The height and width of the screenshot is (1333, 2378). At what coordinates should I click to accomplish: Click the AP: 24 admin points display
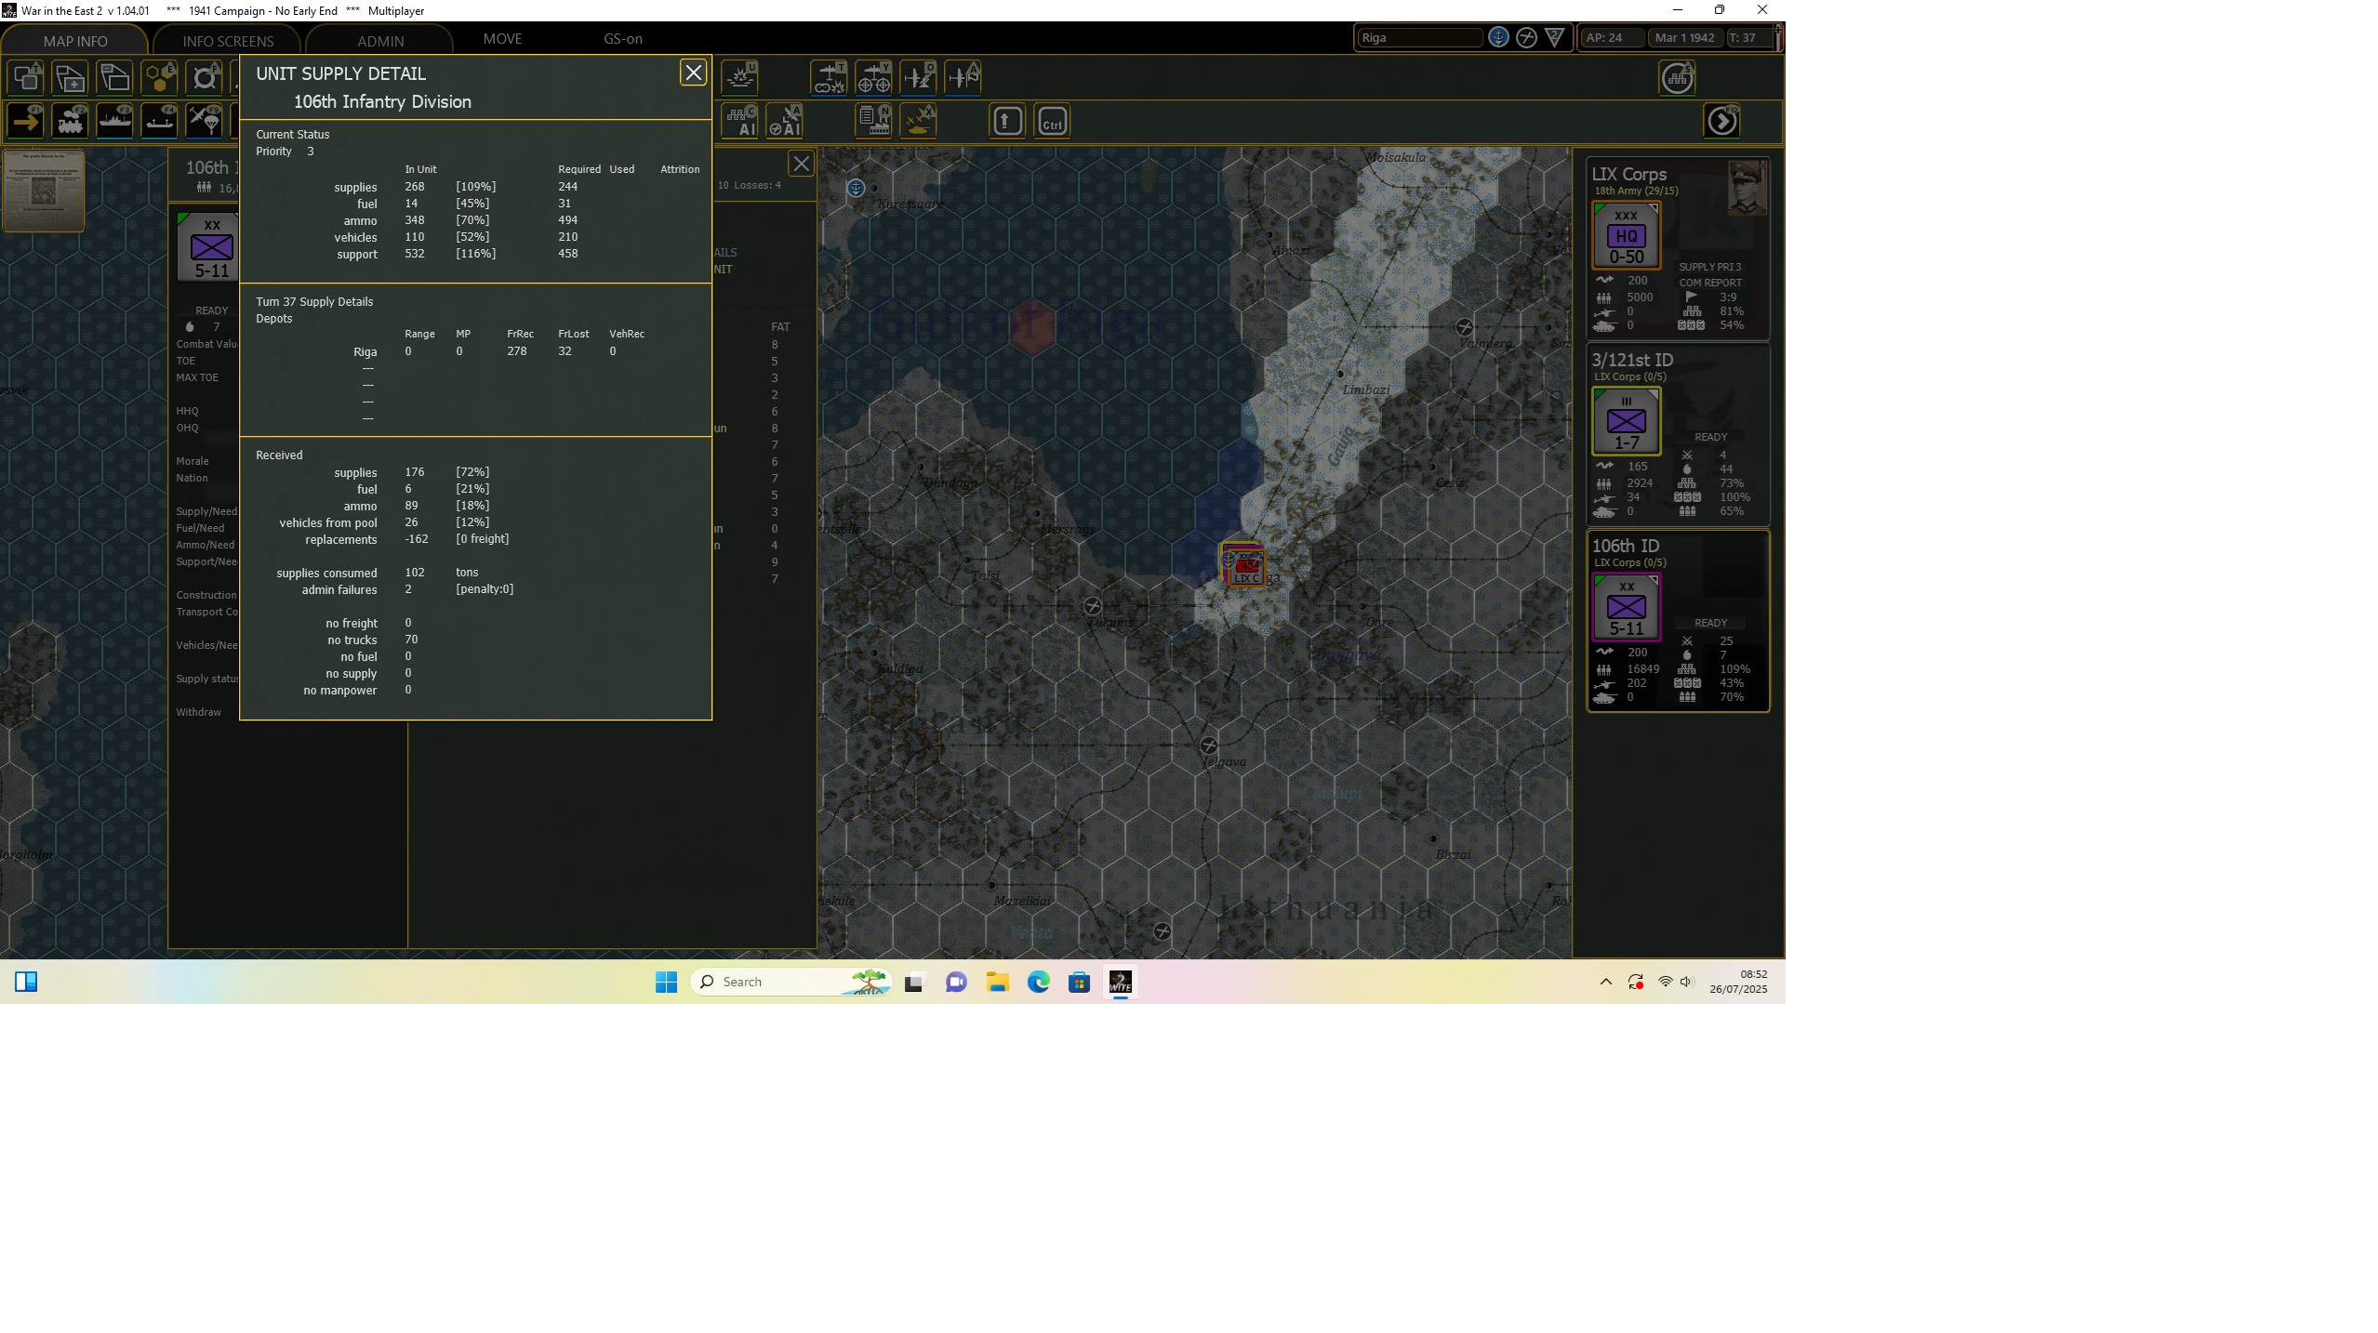coord(1612,38)
